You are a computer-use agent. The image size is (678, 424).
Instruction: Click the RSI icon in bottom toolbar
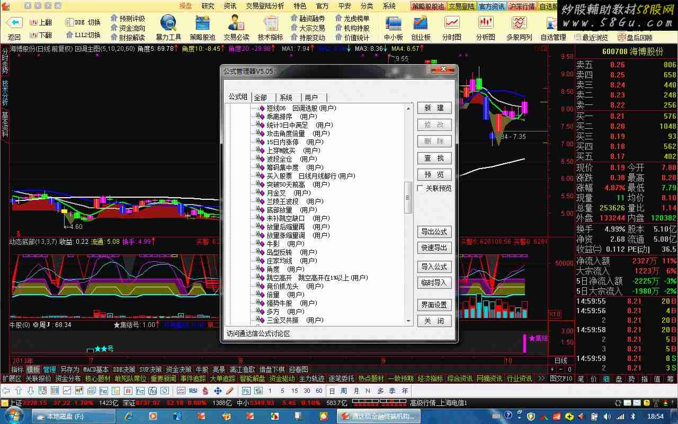(x=193, y=391)
